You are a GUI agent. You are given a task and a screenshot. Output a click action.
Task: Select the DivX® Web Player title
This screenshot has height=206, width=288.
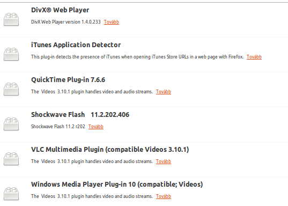pyautogui.click(x=60, y=10)
